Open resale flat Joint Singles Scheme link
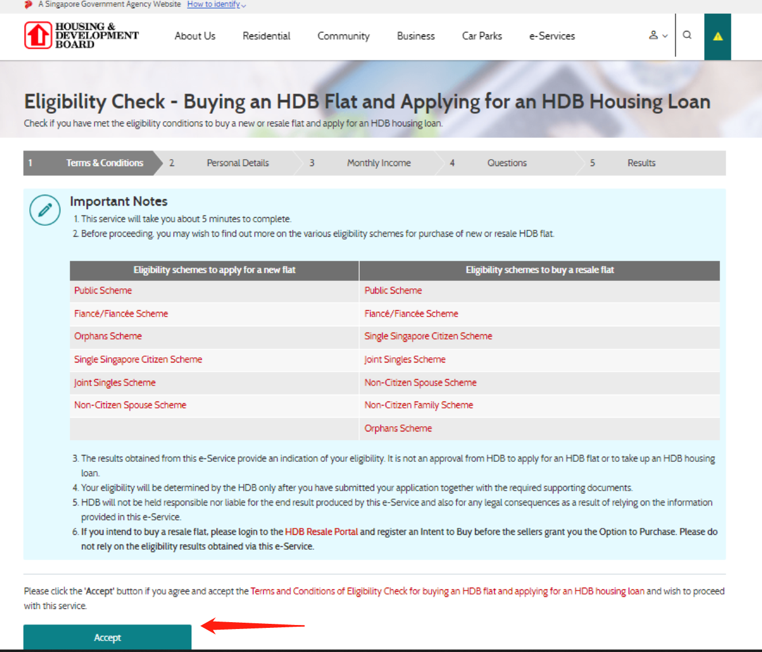The height and width of the screenshot is (652, 762). point(405,360)
